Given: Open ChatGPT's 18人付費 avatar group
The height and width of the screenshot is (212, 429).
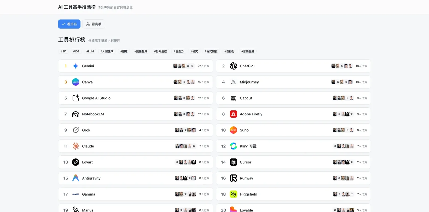Looking at the screenshot, I should [342, 66].
